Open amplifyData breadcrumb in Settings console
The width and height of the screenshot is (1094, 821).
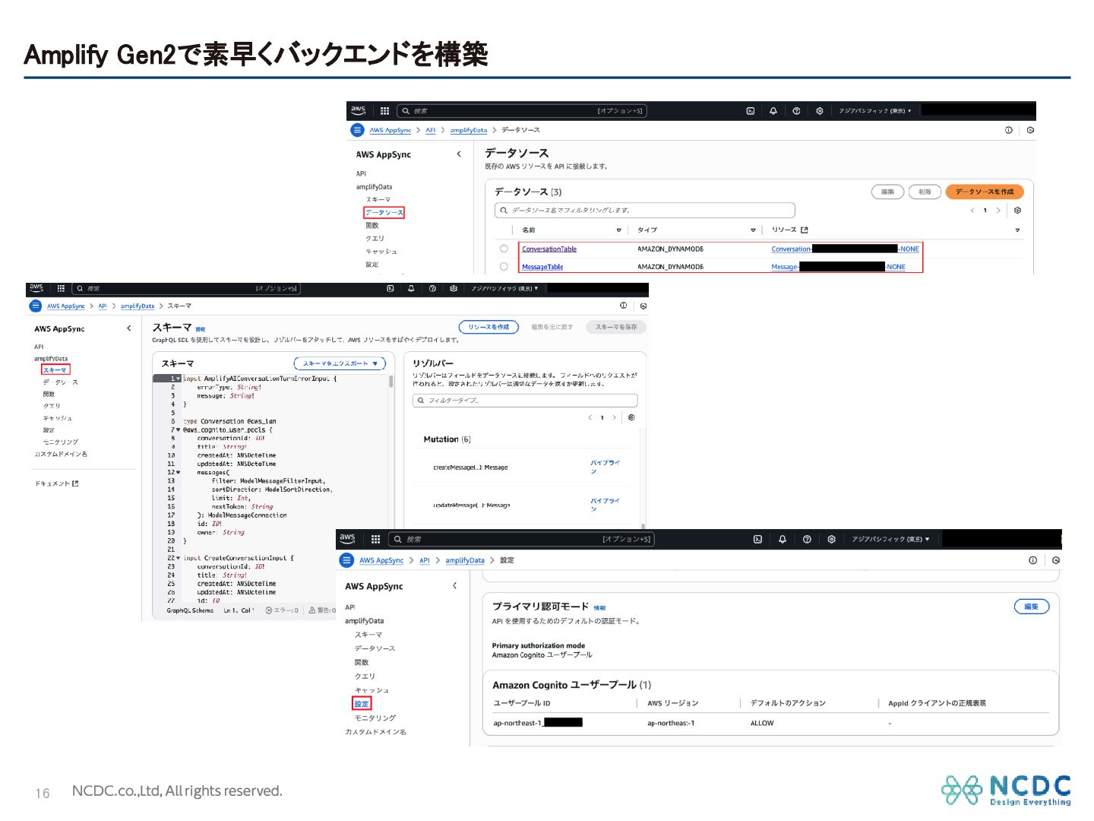(x=465, y=560)
